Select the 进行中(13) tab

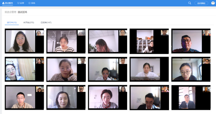12,22
